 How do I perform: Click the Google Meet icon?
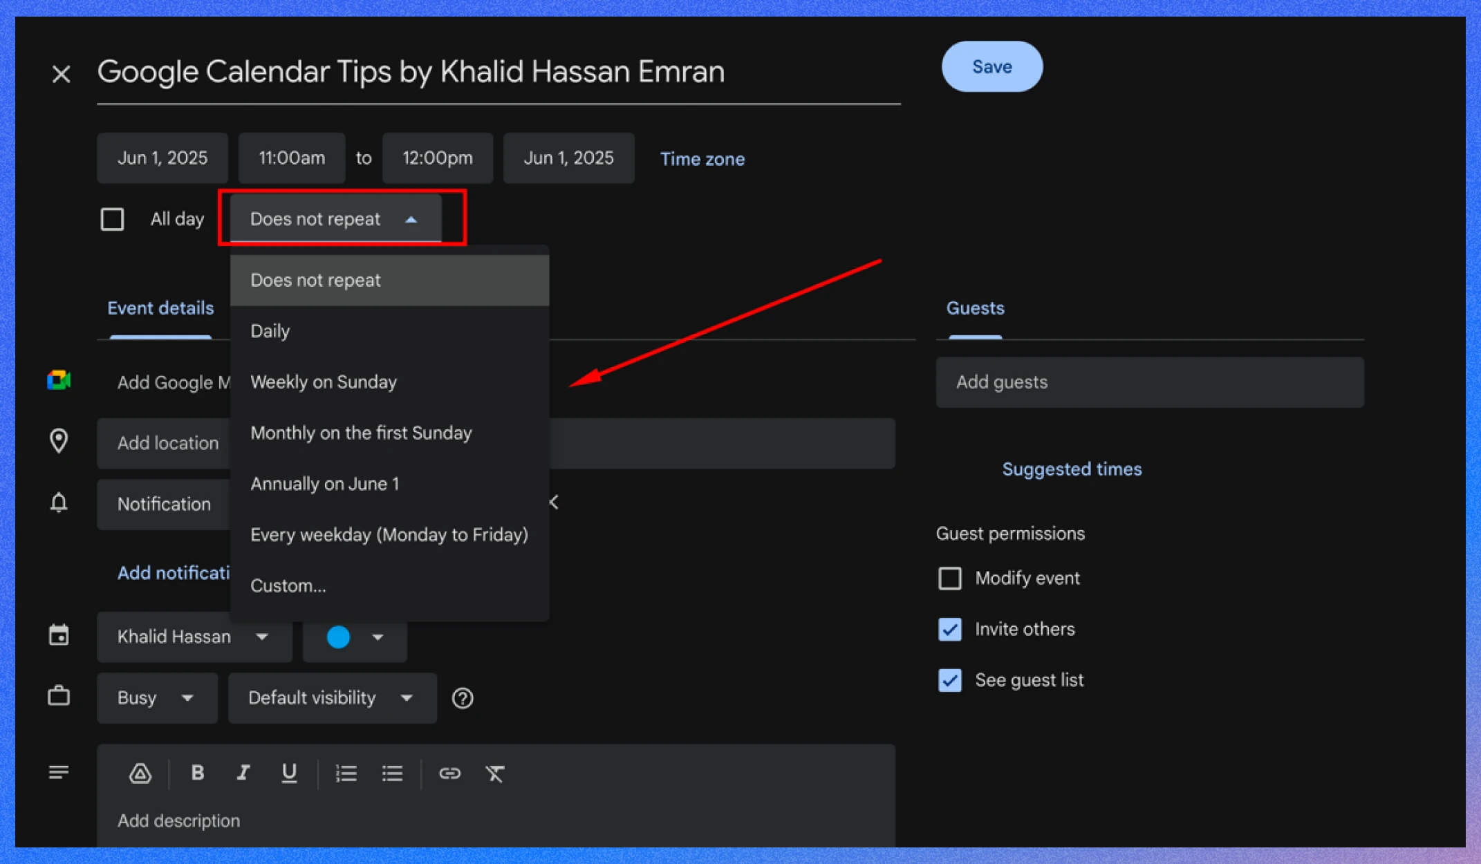pyautogui.click(x=59, y=380)
